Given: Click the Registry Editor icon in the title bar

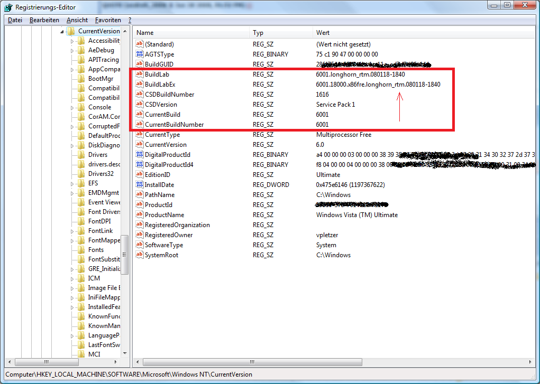Looking at the screenshot, I should pyautogui.click(x=8, y=7).
